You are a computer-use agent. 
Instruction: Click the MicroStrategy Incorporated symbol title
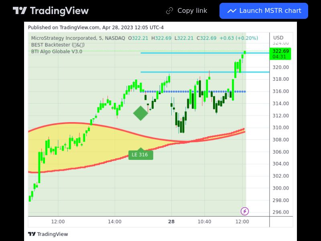point(78,38)
